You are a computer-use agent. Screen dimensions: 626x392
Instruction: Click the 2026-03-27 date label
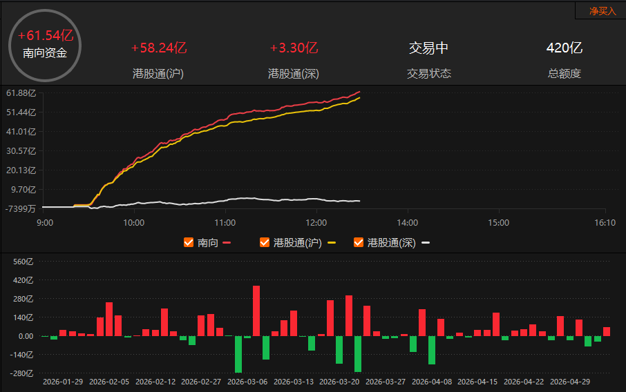click(386, 382)
